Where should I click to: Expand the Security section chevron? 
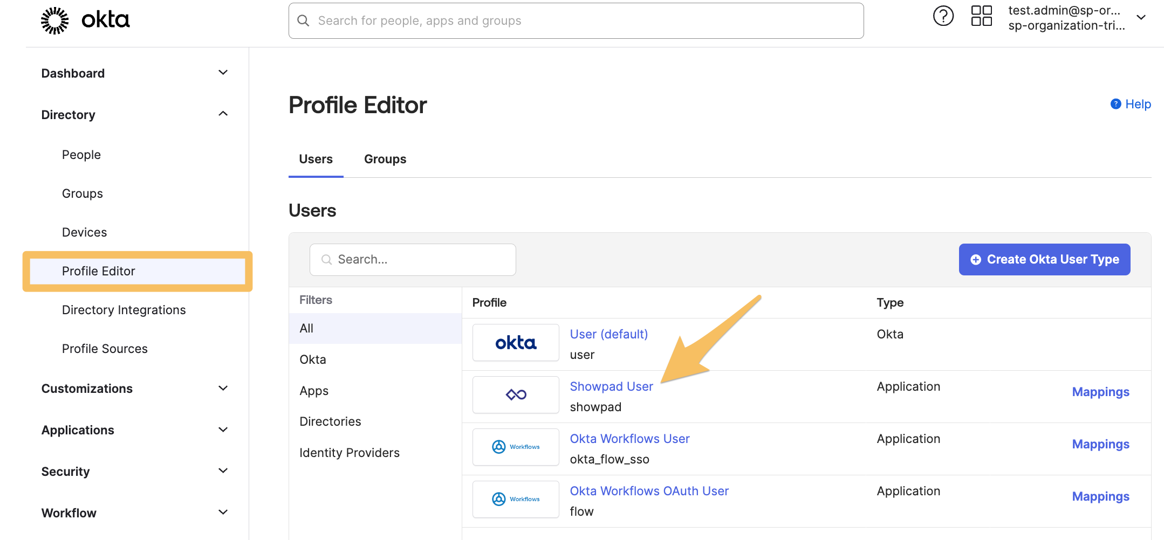point(223,471)
